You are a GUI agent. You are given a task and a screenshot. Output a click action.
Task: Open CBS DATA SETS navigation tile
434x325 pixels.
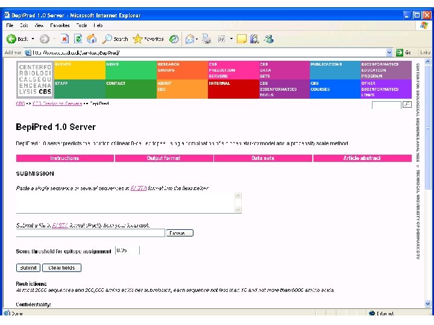point(285,70)
